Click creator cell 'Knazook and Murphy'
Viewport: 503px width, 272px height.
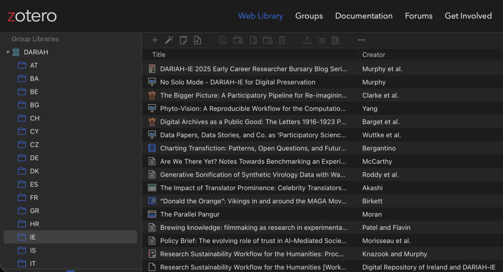click(x=394, y=254)
